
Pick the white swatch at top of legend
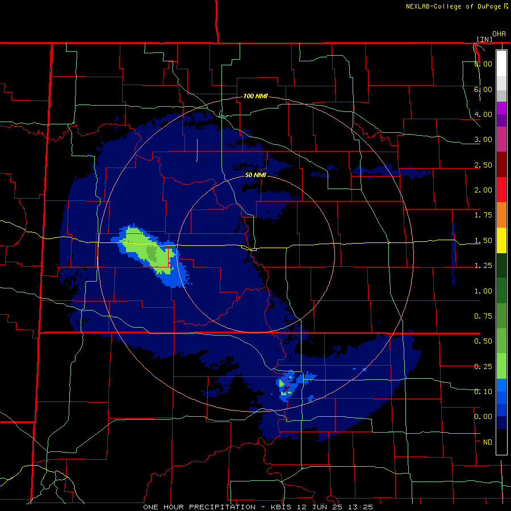pos(501,63)
